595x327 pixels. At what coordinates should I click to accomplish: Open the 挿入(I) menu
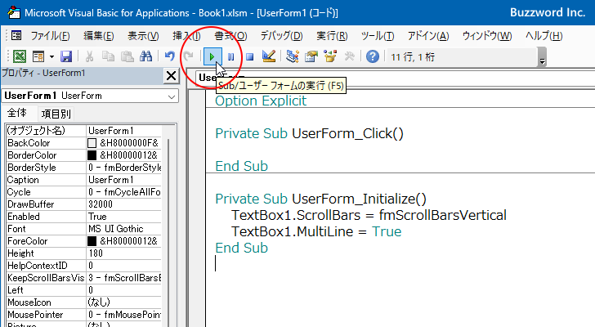coord(186,36)
